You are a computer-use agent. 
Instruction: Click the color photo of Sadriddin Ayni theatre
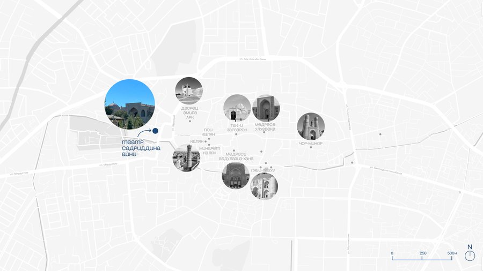[x=130, y=104]
